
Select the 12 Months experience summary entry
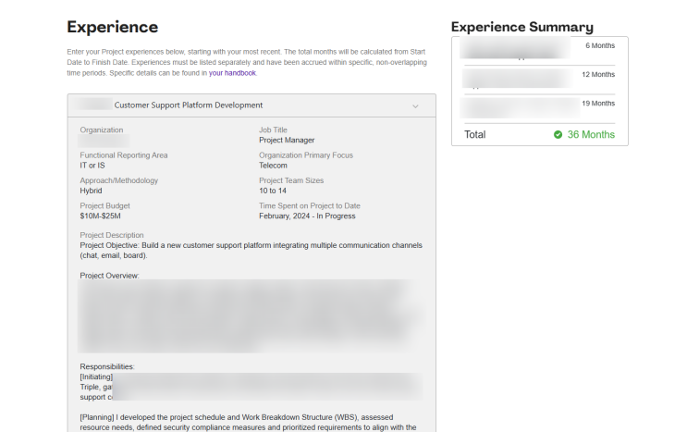click(539, 77)
